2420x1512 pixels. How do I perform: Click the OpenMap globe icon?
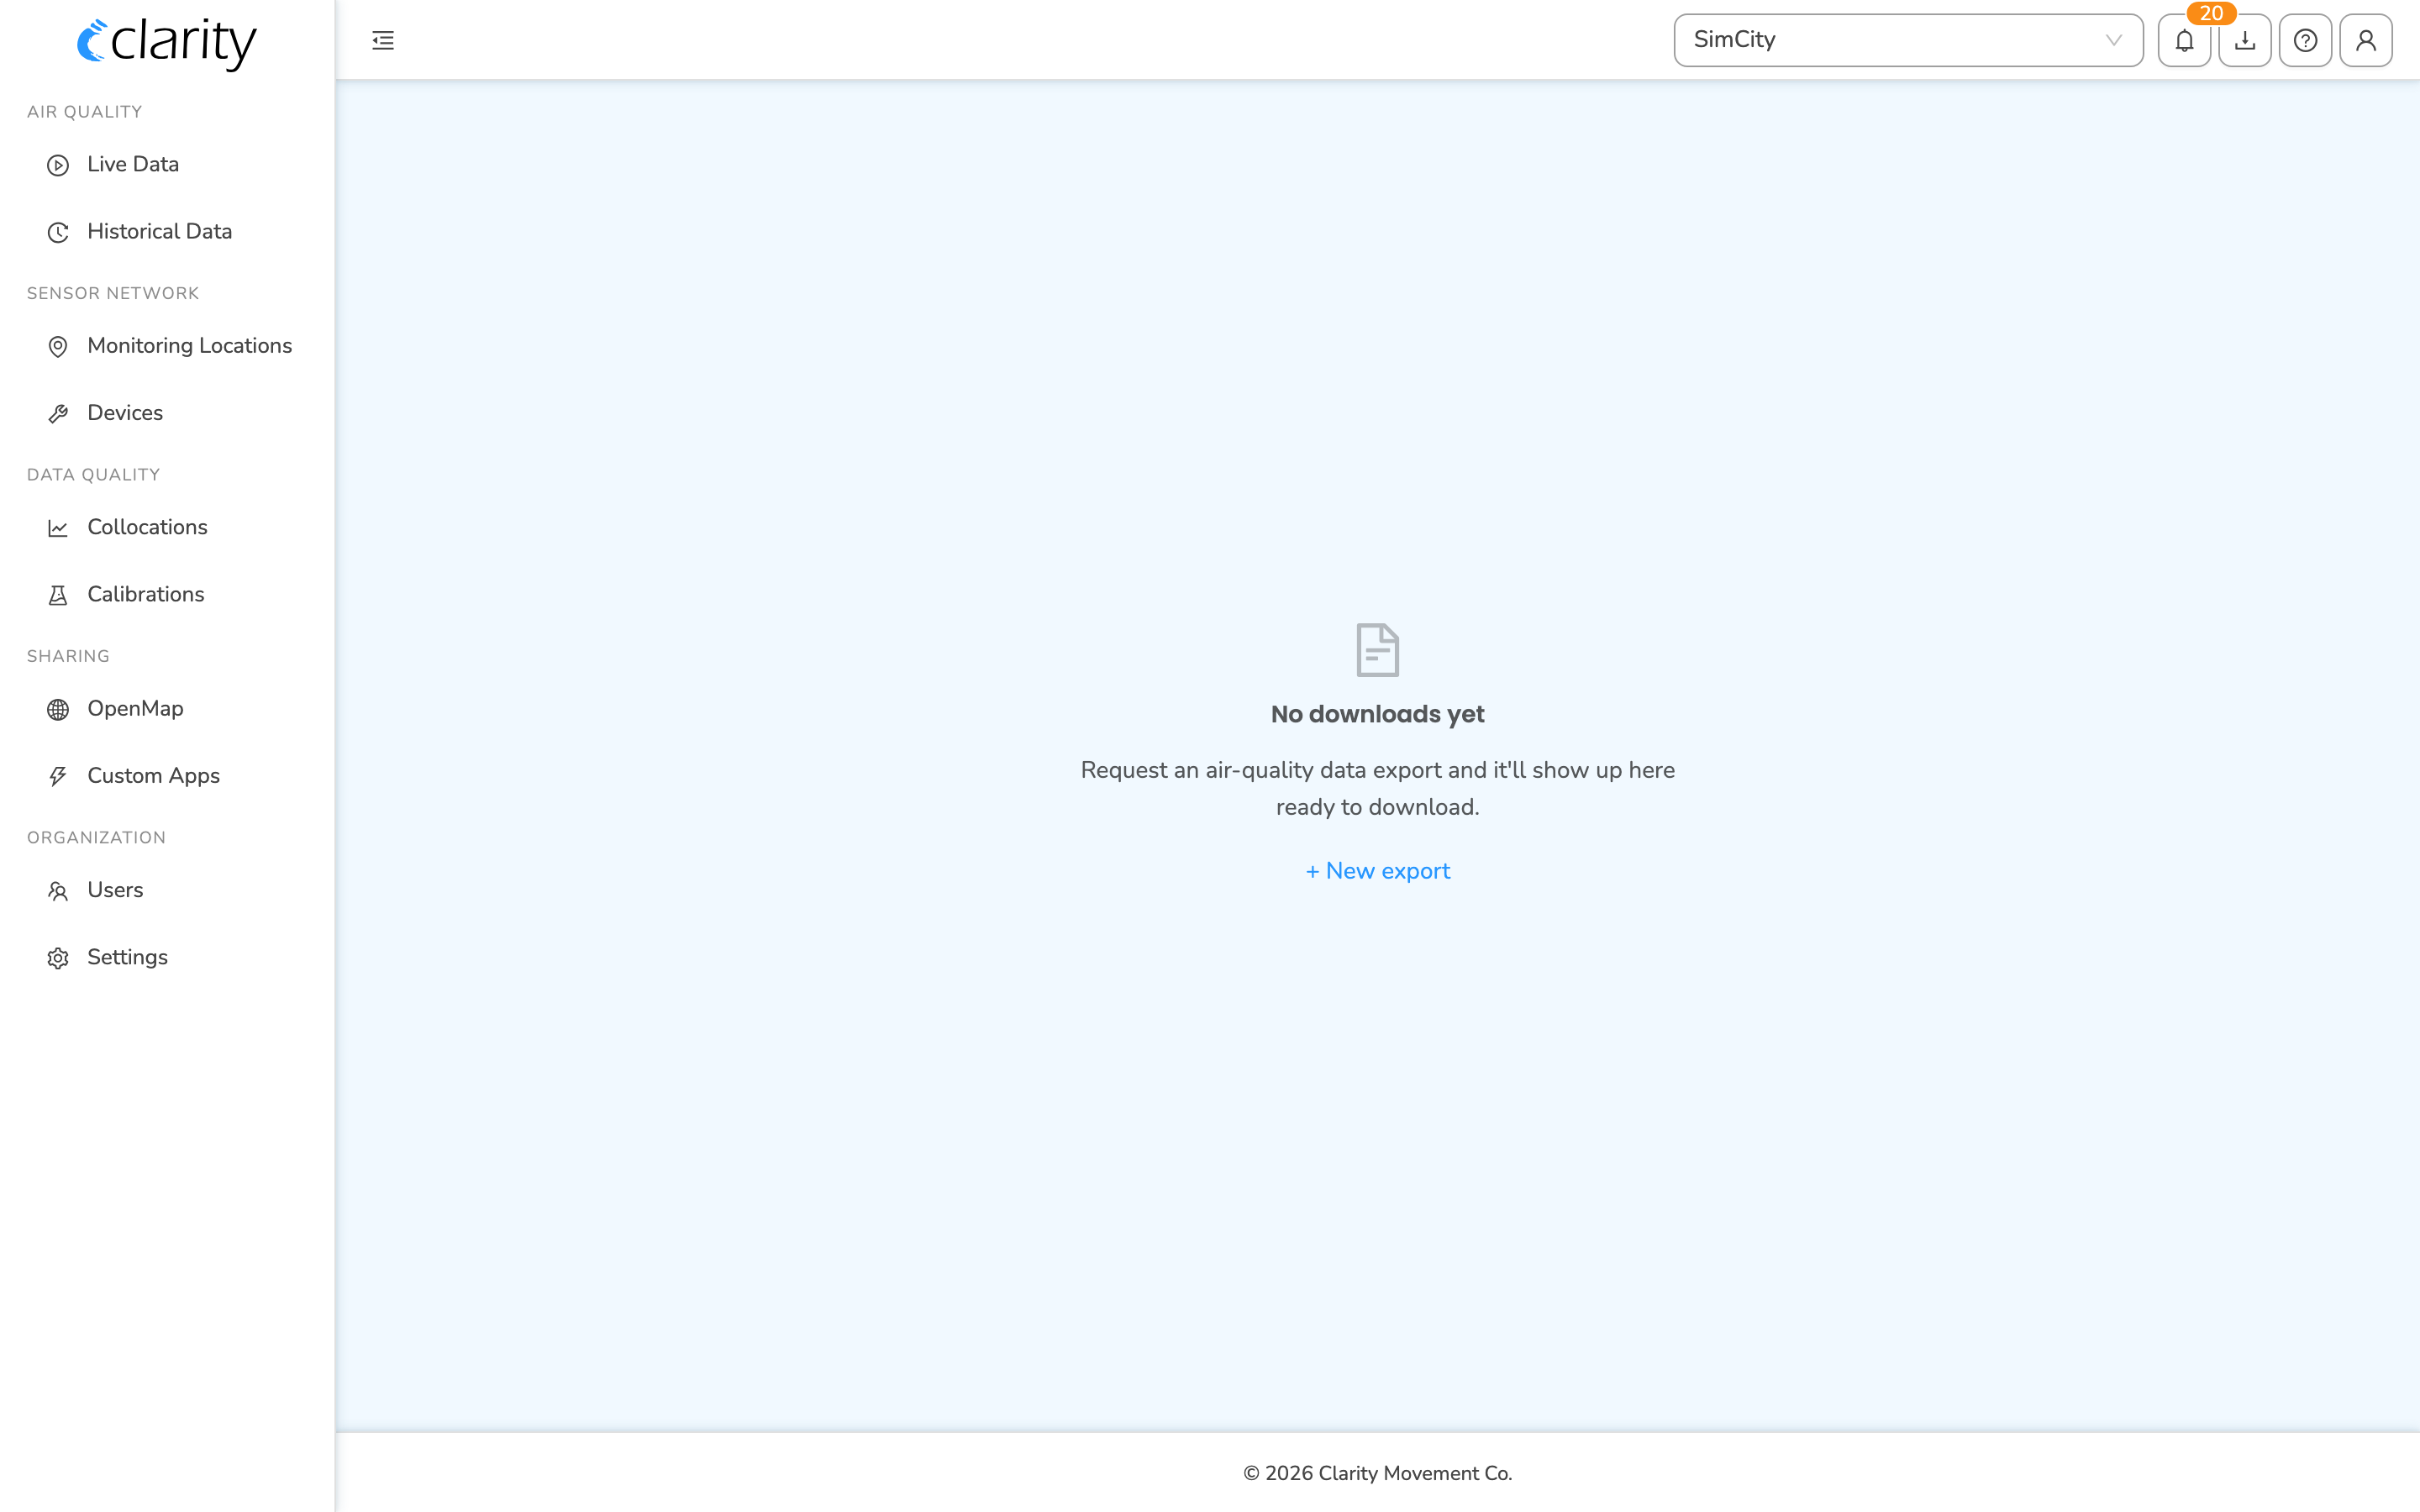(x=58, y=709)
